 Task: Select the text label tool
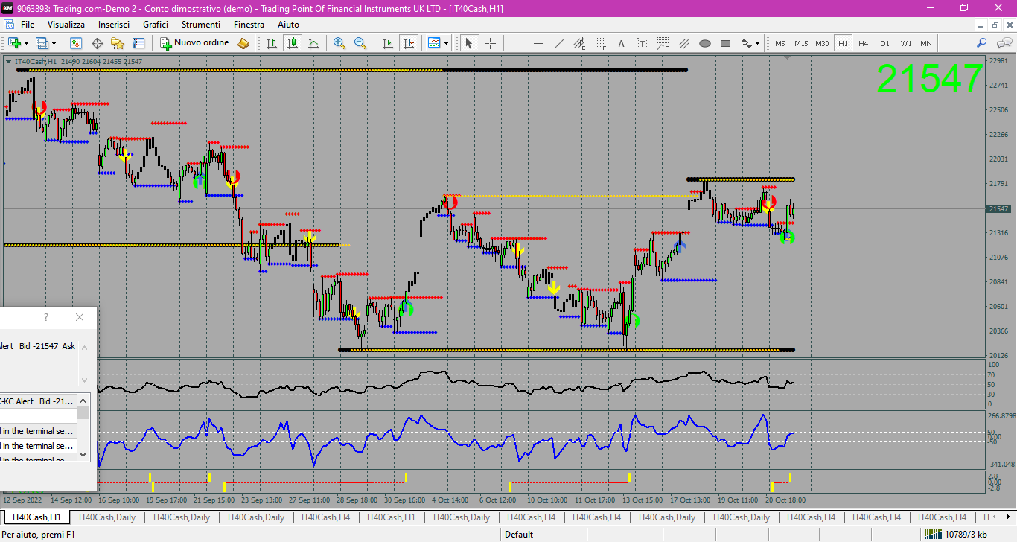pyautogui.click(x=643, y=43)
